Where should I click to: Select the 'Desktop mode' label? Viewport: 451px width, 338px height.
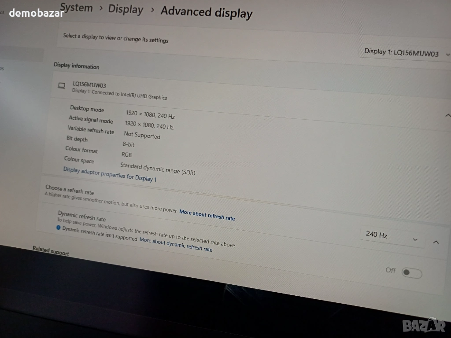point(87,109)
